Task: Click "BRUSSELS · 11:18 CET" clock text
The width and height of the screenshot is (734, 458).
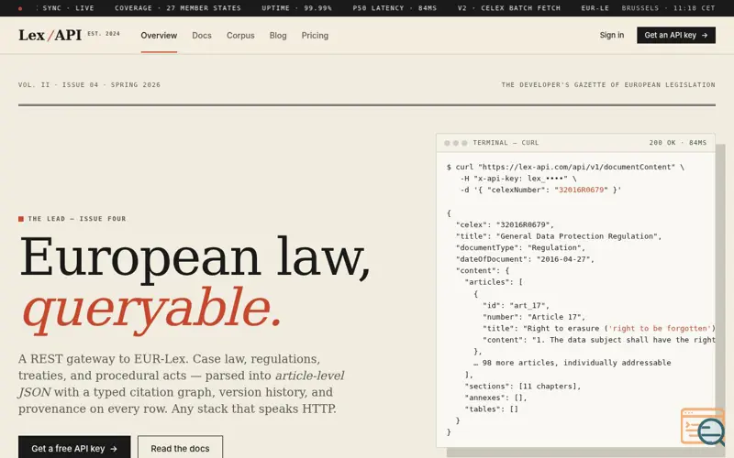Action: click(x=669, y=8)
